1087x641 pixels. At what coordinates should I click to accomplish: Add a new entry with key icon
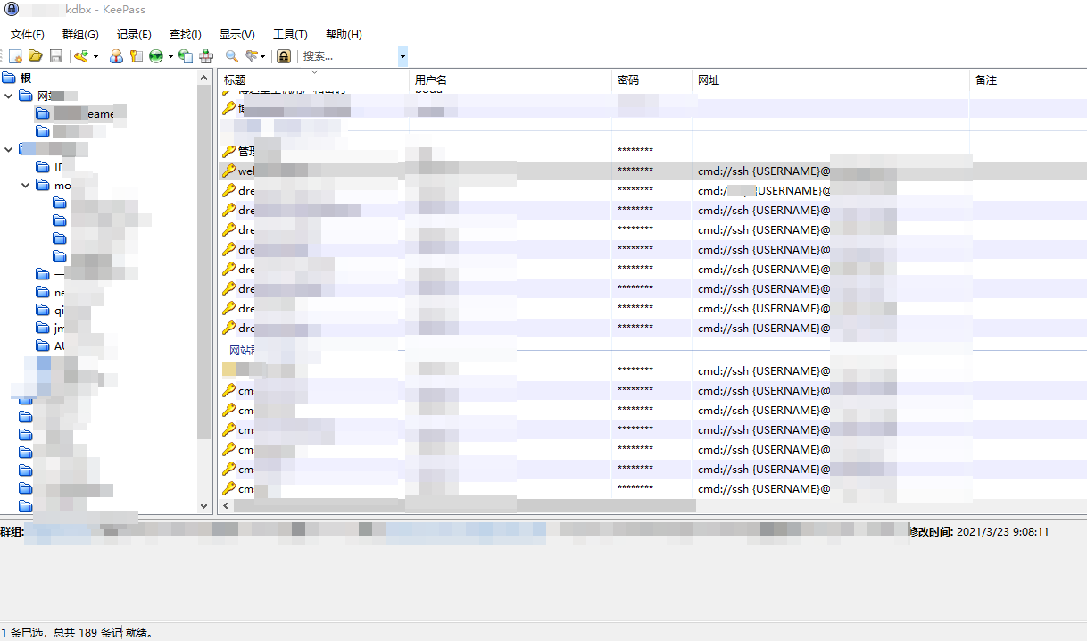pyautogui.click(x=81, y=56)
